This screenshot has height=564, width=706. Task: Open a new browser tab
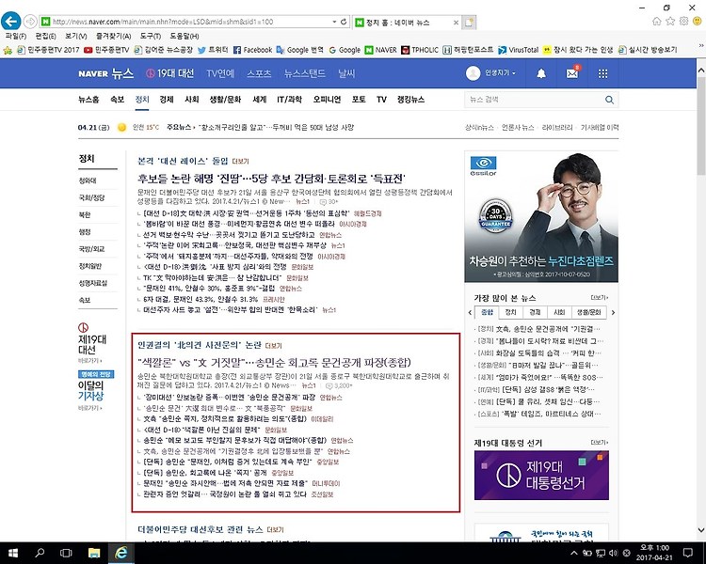[469, 22]
